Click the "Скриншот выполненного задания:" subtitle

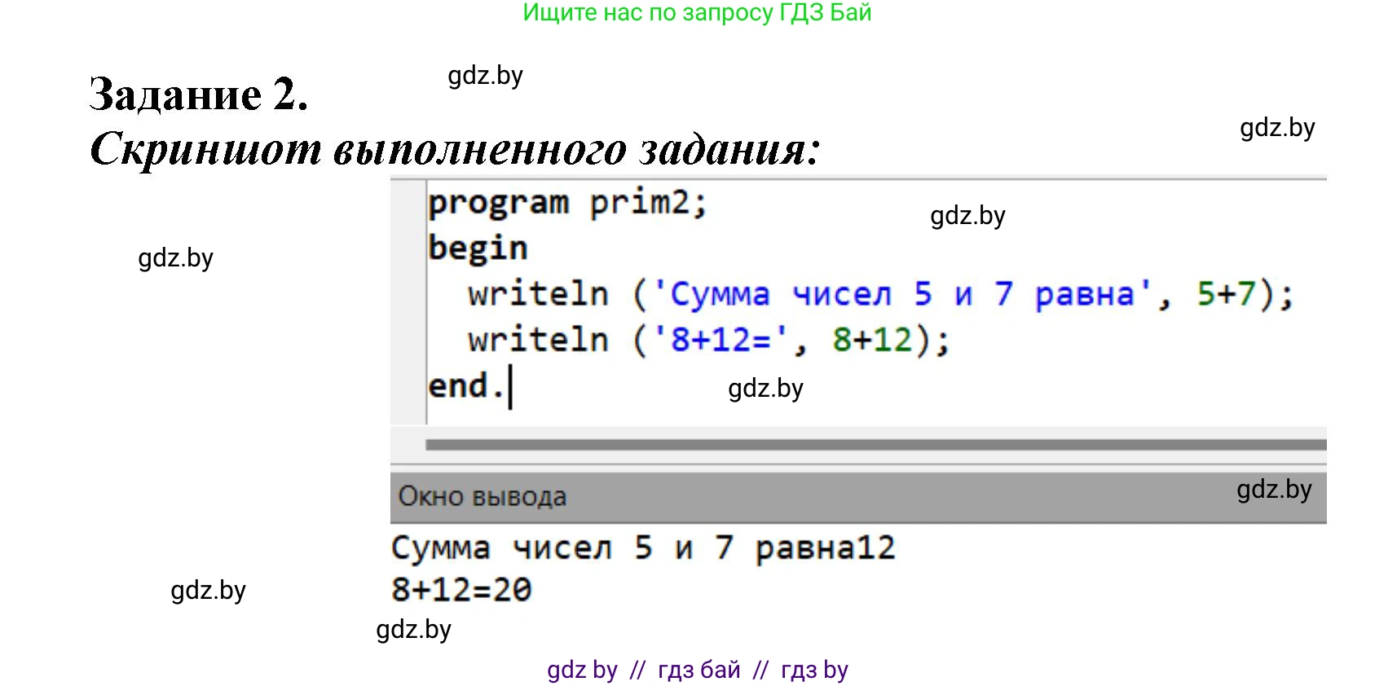click(x=454, y=149)
